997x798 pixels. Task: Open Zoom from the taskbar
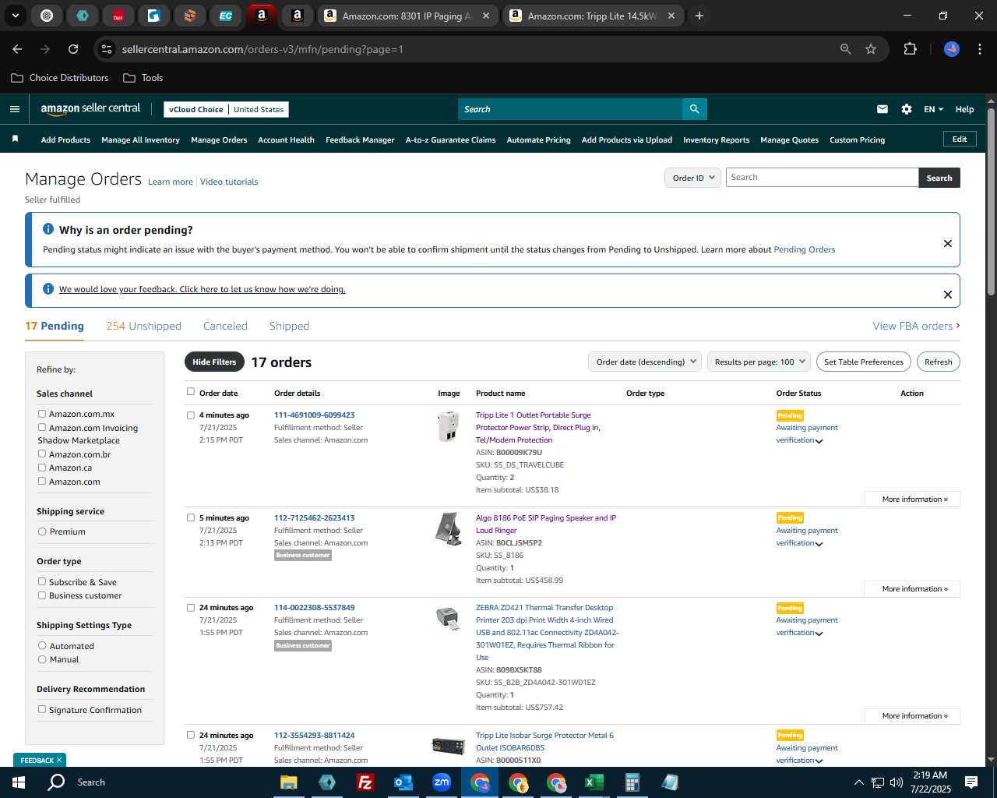442,782
